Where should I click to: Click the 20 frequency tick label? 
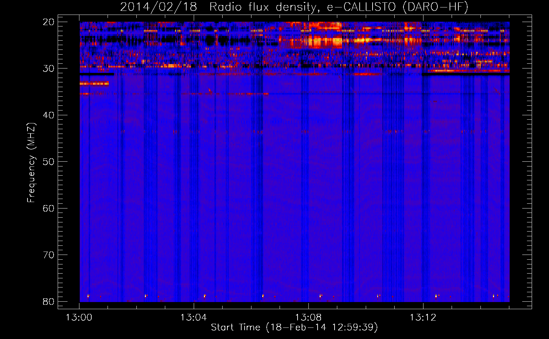coord(49,22)
